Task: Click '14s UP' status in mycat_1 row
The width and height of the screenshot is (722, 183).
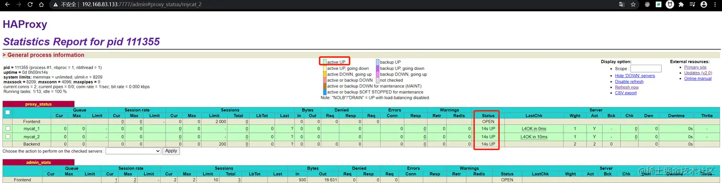Action: coord(488,128)
